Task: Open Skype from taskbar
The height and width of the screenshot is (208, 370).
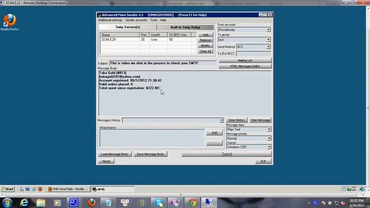Action: click(158, 203)
